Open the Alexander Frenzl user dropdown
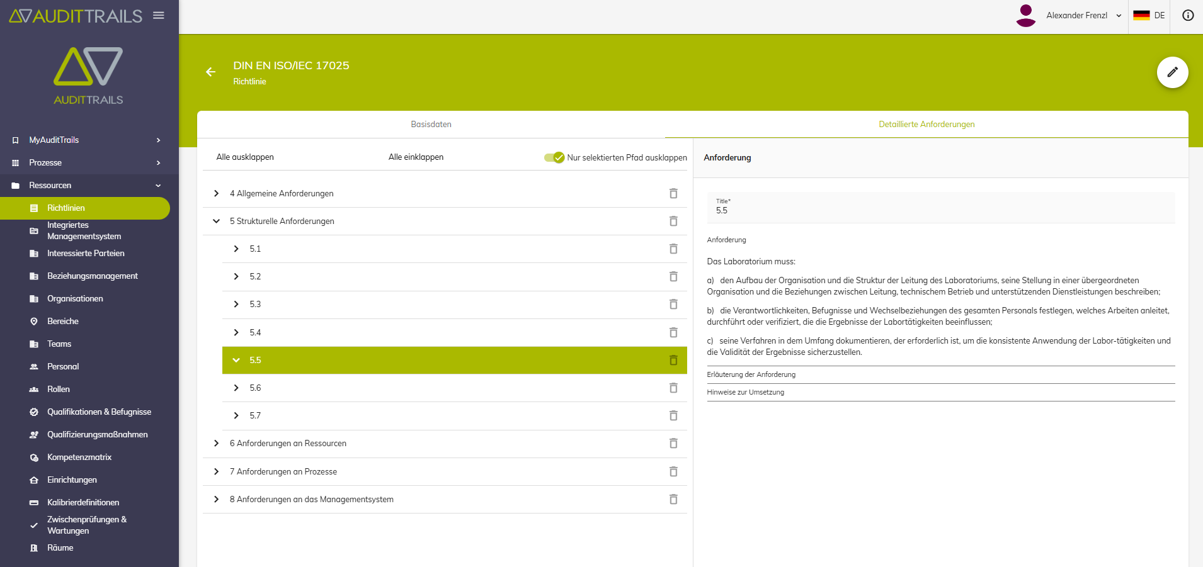Viewport: 1203px width, 567px height. click(1084, 16)
